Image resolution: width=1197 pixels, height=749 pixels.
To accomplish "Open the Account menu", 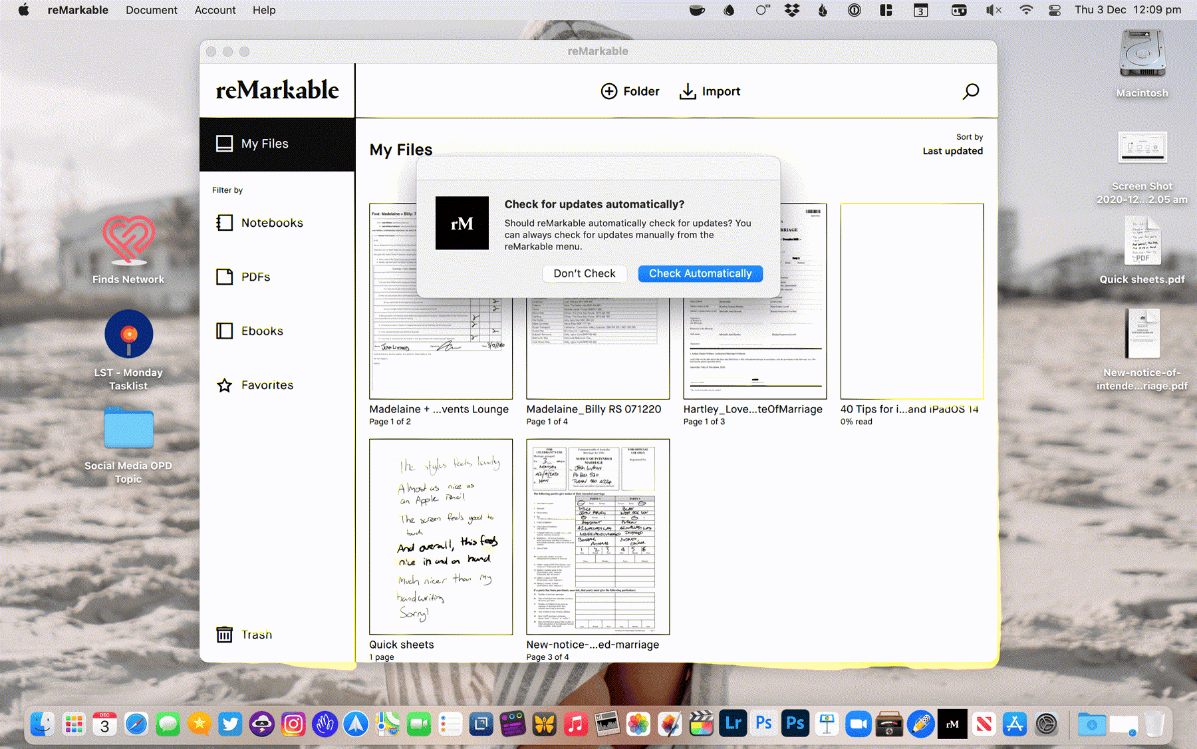I will 215,10.
